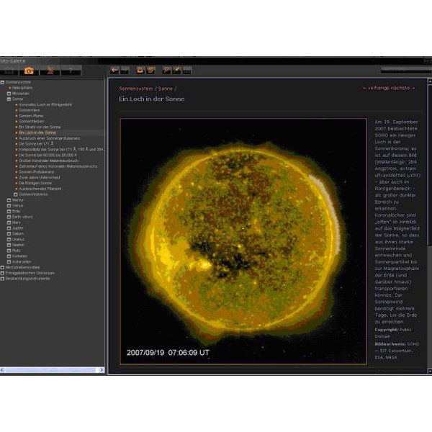Expand the Missionen tree node
432x432 pixels.
pos(9,94)
